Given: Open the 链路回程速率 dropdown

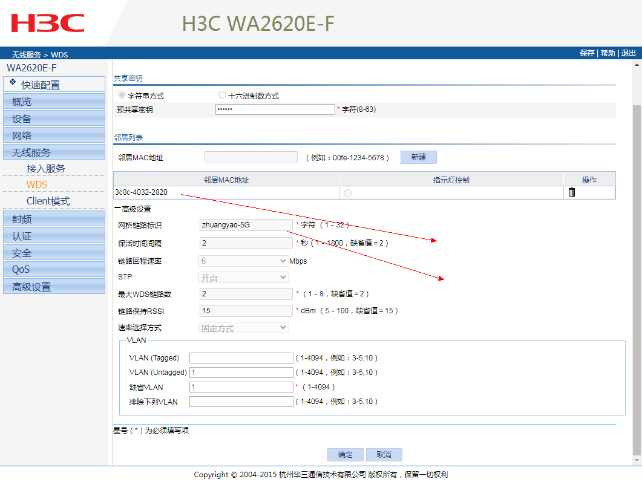Looking at the screenshot, I should pos(244,261).
